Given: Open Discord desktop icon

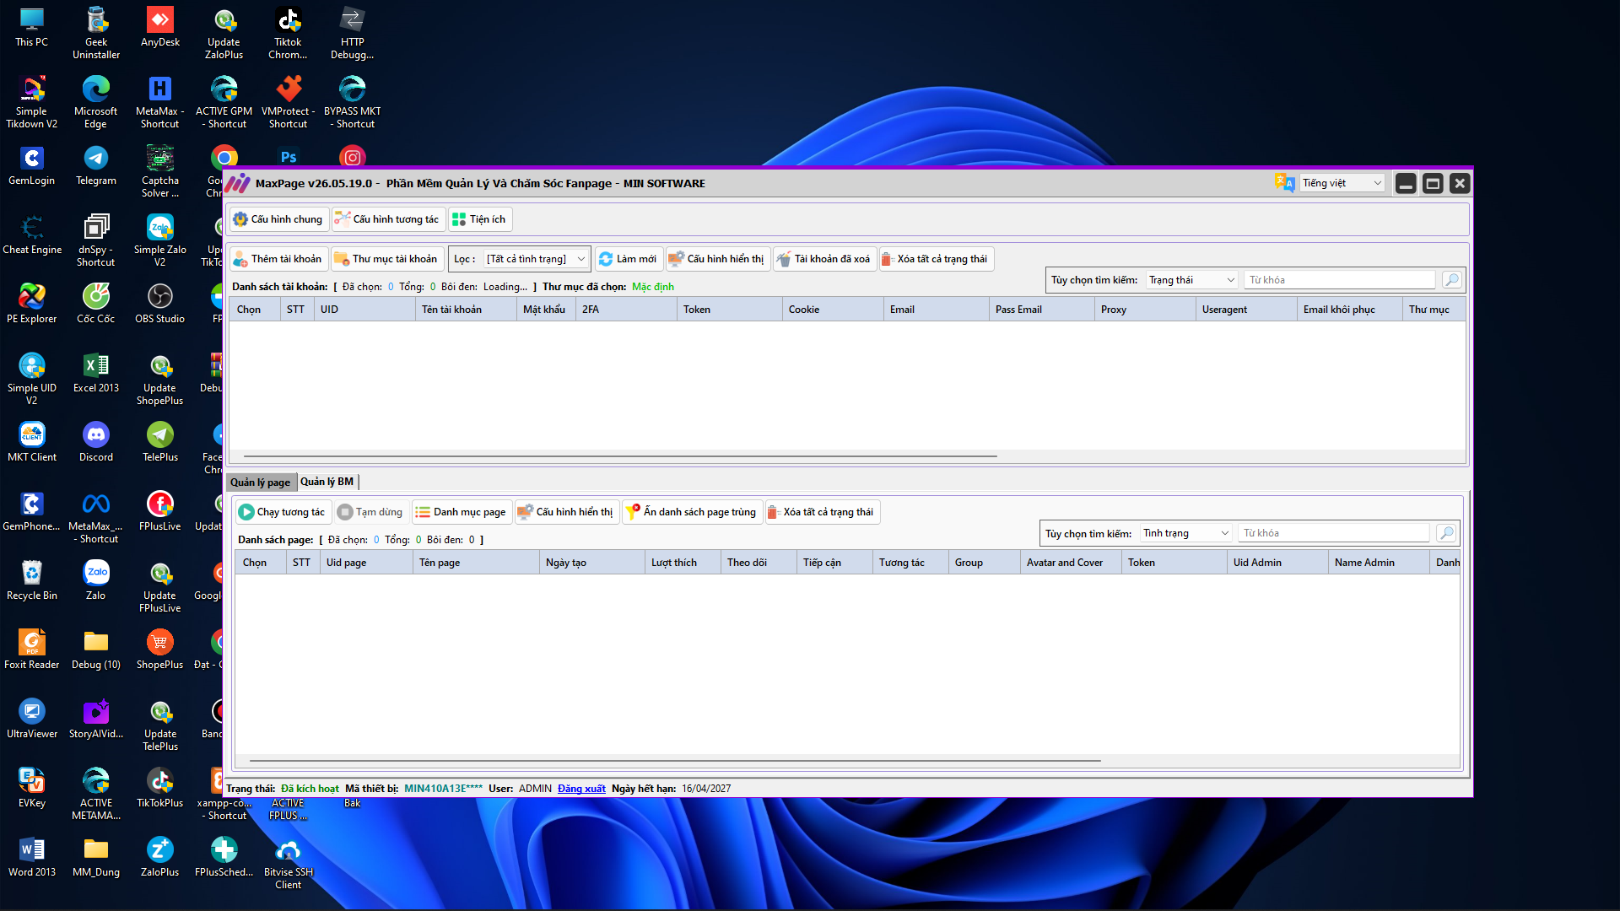Looking at the screenshot, I should pyautogui.click(x=96, y=443).
